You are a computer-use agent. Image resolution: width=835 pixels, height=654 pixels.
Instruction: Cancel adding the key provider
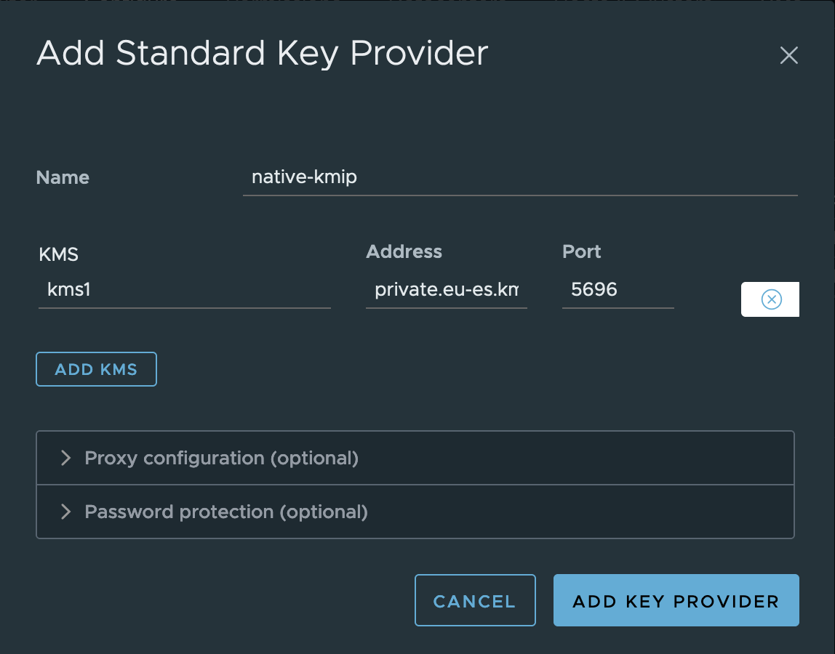(x=474, y=601)
